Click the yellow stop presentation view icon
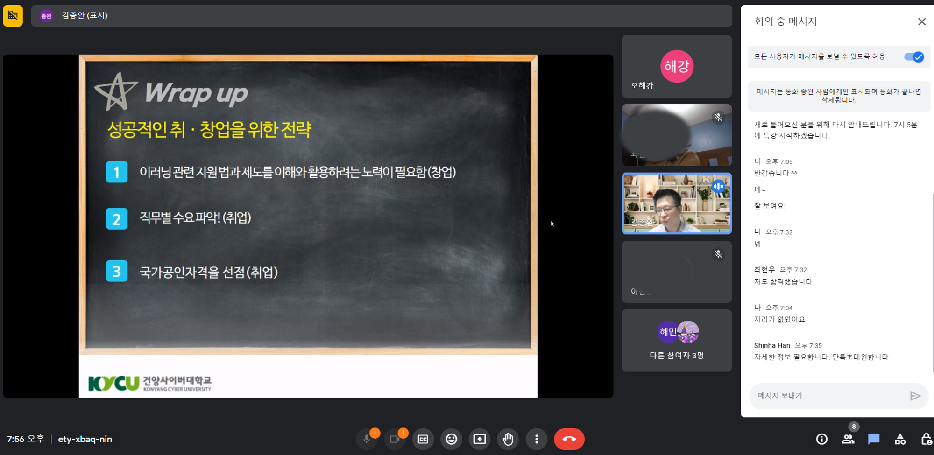This screenshot has width=934, height=455. pos(13,16)
